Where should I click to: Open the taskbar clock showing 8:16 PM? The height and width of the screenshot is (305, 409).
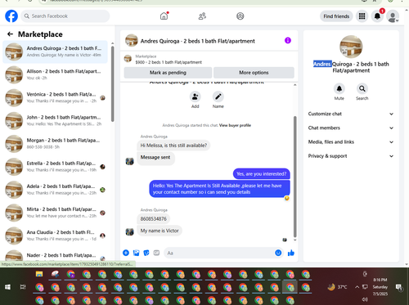pyautogui.click(x=380, y=287)
